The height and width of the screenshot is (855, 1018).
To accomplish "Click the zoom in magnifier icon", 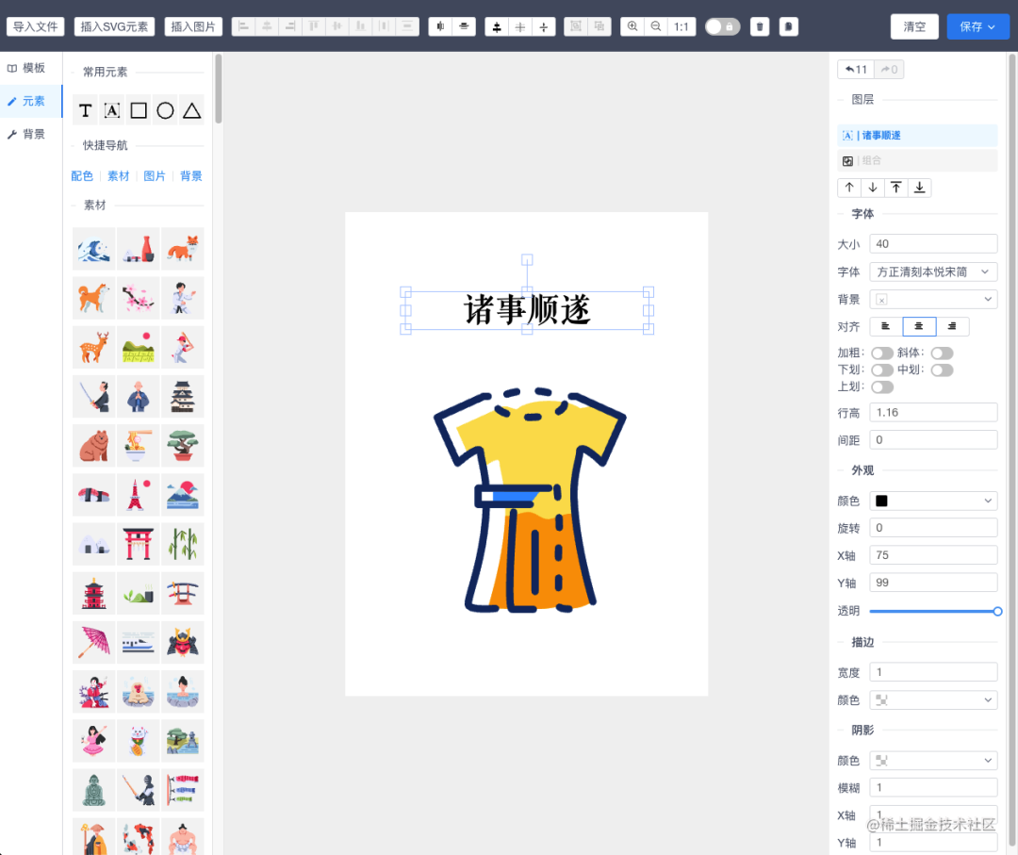I will [x=632, y=26].
